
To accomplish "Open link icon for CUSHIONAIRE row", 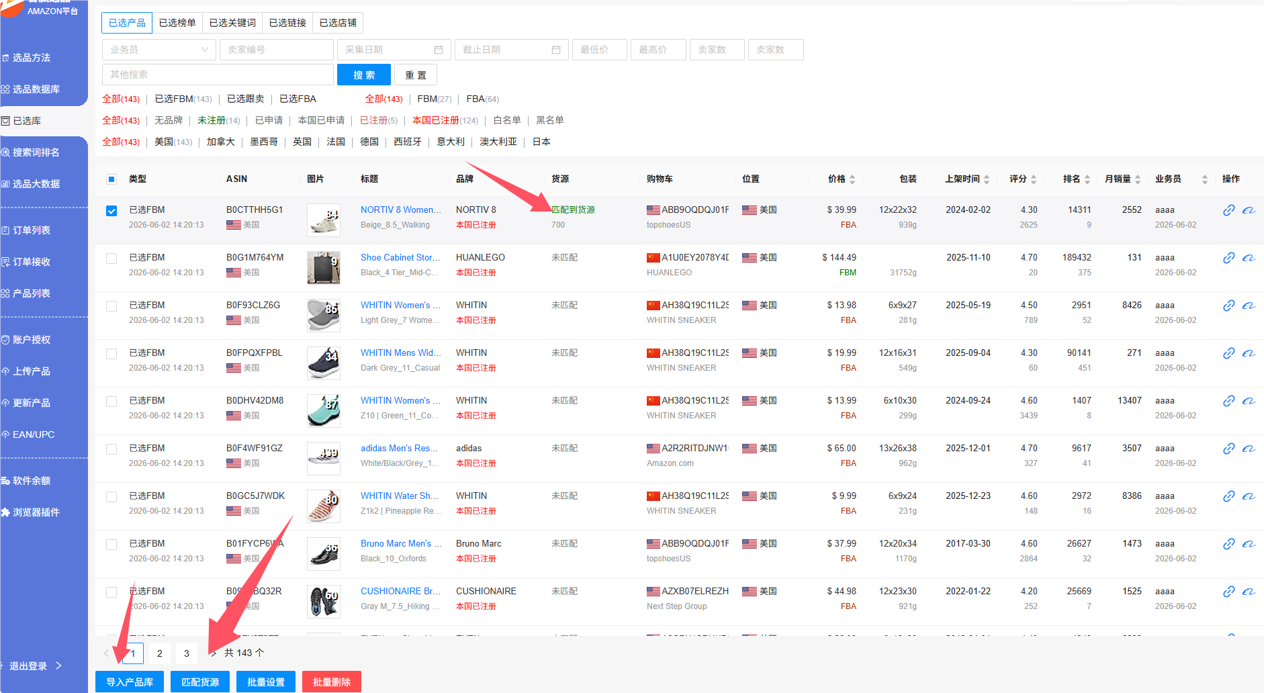I will (1228, 592).
